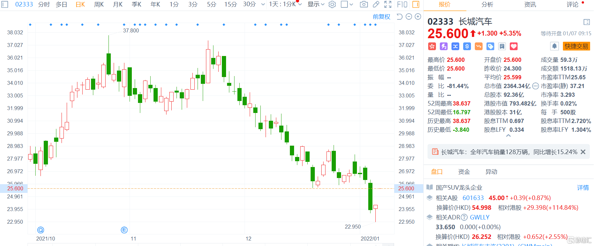Viewport: 594px width, 246px height.
Task: Click the purple lightning level-2 badge
Action: tap(444, 46)
